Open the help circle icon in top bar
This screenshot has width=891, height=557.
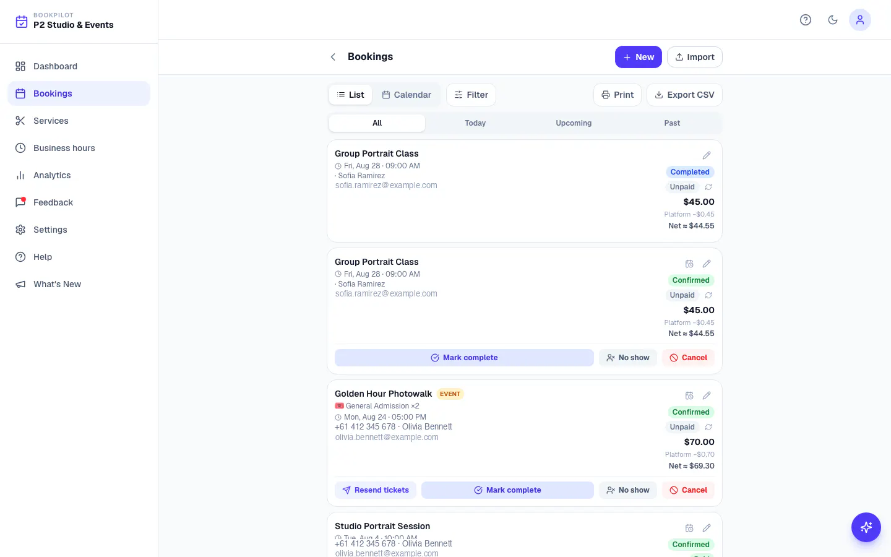(806, 20)
